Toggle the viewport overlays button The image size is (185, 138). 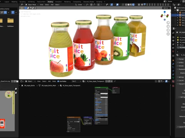point(118,5)
